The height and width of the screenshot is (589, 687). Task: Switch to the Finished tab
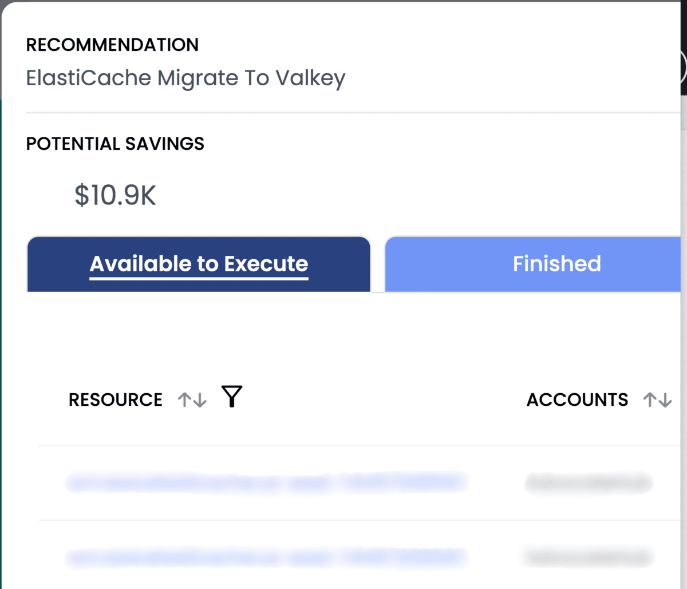coord(556,264)
